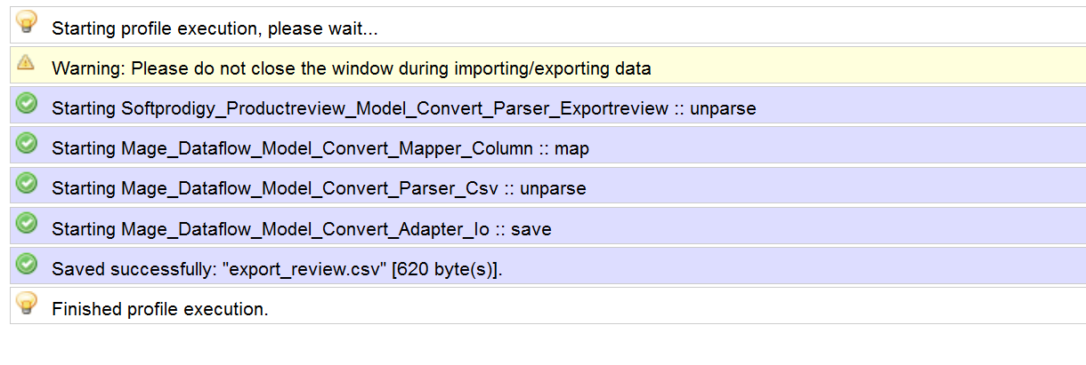The width and height of the screenshot is (1086, 365).
Task: Click the green check beside Parser_Csv unparse
Action: (x=28, y=183)
